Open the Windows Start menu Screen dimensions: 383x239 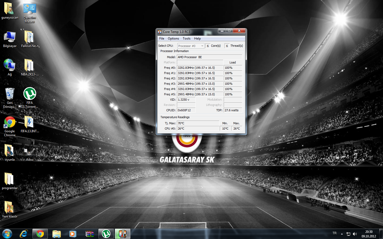(7, 234)
